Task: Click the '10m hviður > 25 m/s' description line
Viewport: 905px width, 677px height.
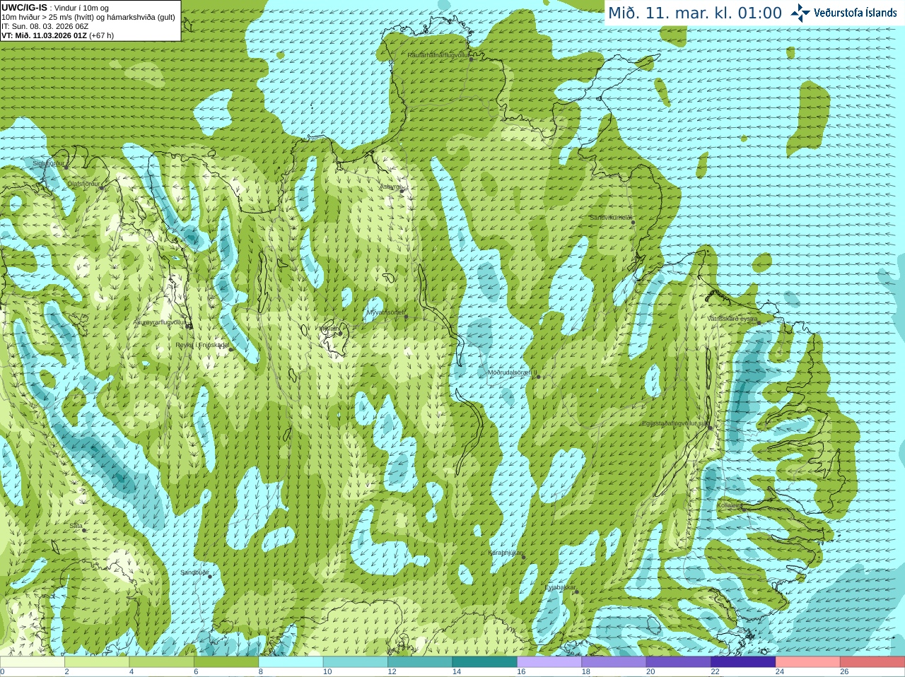Action: pos(88,17)
